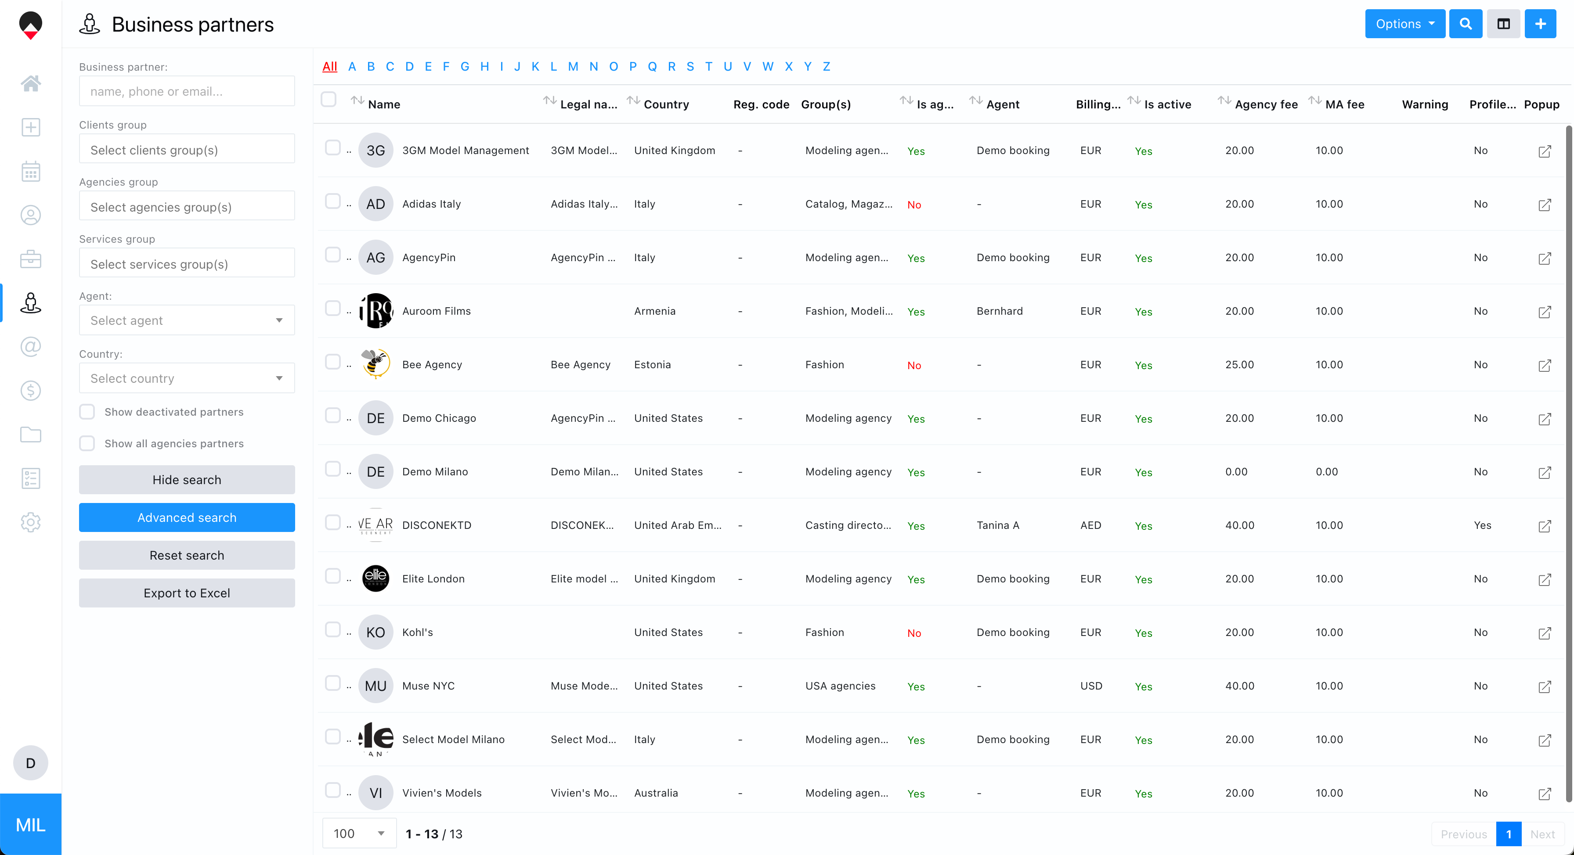This screenshot has height=855, width=1574.
Task: Open the Select services group(s) selector
Action: (x=187, y=263)
